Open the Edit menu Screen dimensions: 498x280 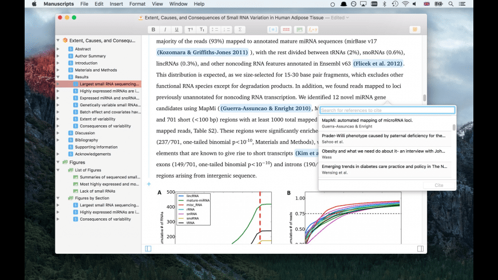tap(99, 4)
